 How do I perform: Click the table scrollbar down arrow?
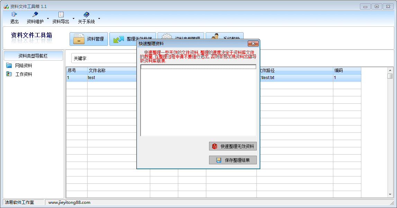[x=390, y=194]
